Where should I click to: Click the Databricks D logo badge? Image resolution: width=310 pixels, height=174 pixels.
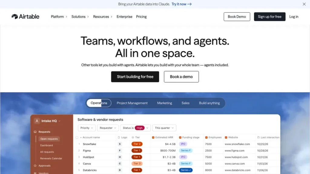click(x=120, y=170)
